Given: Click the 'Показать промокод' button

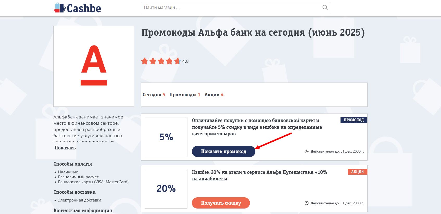Looking at the screenshot, I should click(224, 151).
